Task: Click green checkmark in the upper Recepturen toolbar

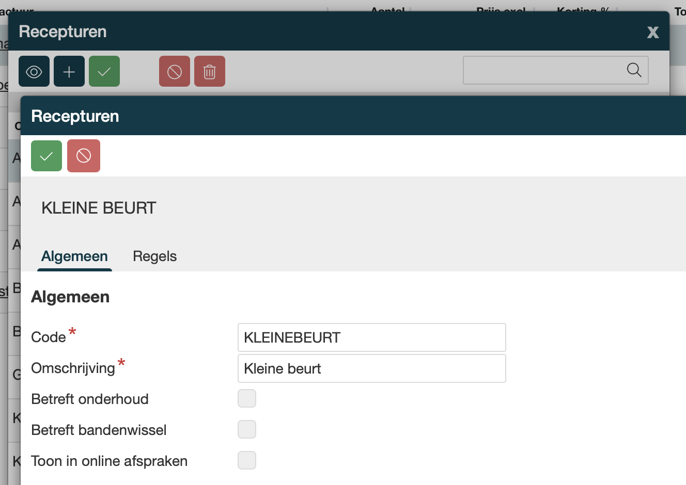Action: [x=104, y=72]
